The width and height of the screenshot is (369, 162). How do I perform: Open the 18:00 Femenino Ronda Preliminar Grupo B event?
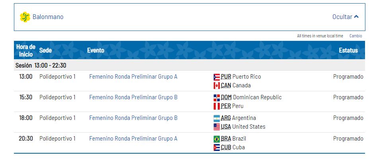tap(133, 118)
